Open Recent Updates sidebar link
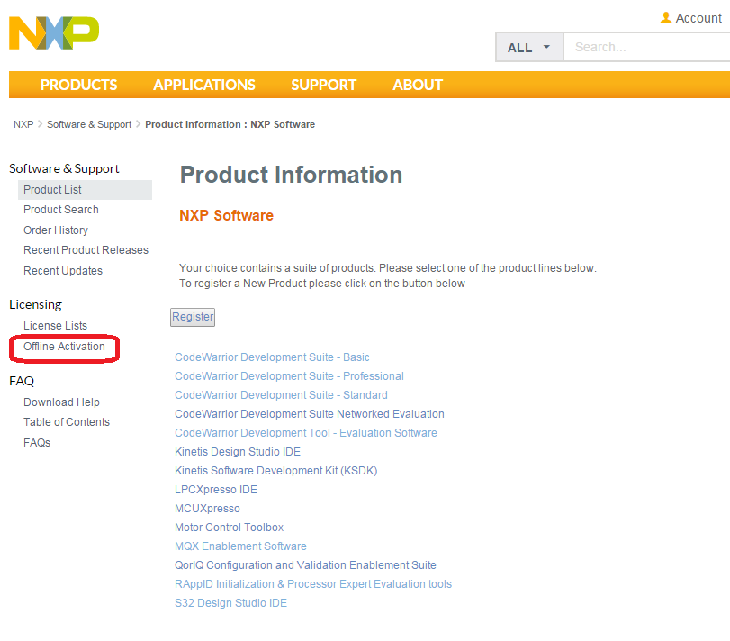The height and width of the screenshot is (641, 730). click(63, 271)
